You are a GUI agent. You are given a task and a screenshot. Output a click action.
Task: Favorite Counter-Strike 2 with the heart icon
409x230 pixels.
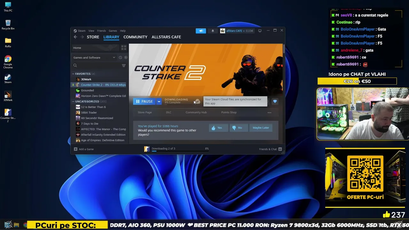point(275,101)
